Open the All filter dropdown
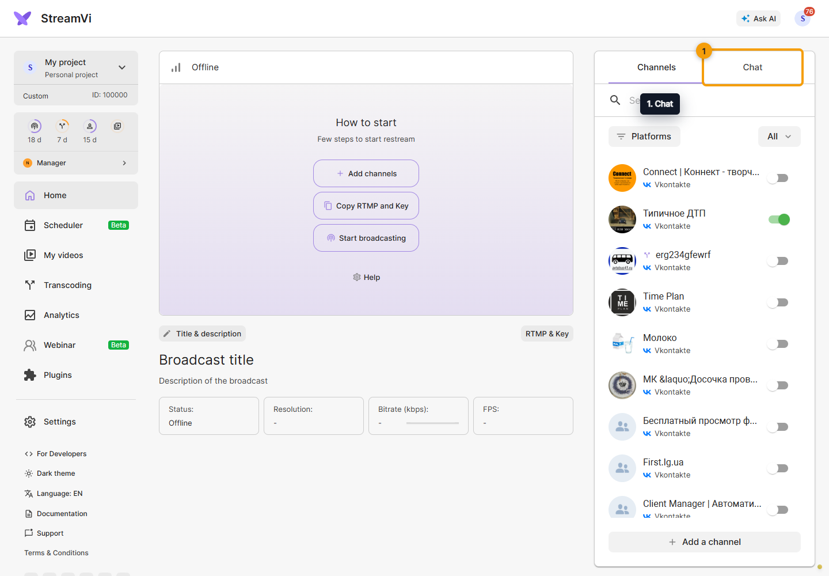829x576 pixels. [779, 137]
